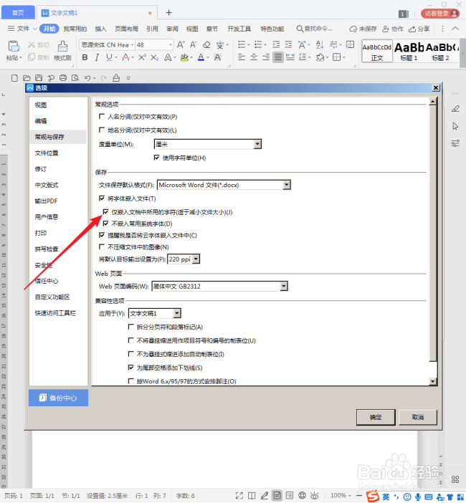Click pen icon in right sidebar
The height and width of the screenshot is (503, 466).
pos(455,109)
